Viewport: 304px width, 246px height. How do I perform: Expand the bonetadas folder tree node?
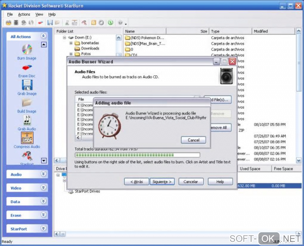71,43
